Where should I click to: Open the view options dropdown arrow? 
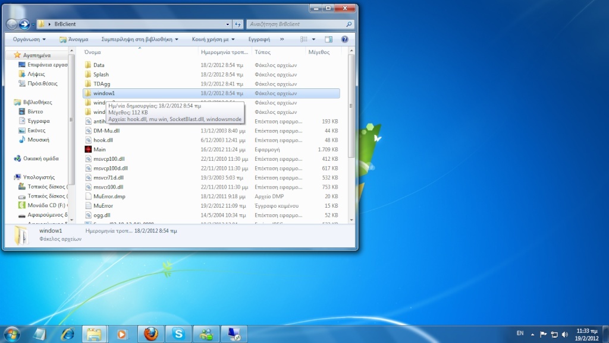pyautogui.click(x=313, y=39)
